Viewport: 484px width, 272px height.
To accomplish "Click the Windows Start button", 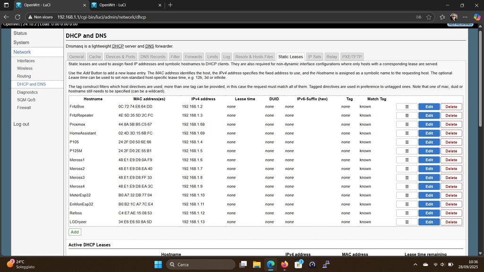I will point(158,264).
